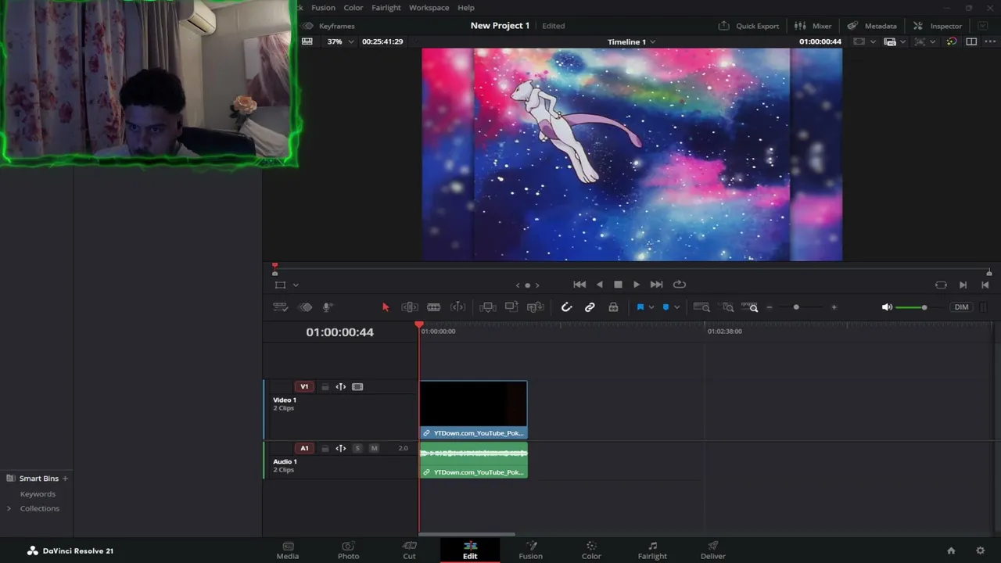Expand the flag color dropdown arrow
Image resolution: width=1001 pixels, height=563 pixels.
(651, 307)
